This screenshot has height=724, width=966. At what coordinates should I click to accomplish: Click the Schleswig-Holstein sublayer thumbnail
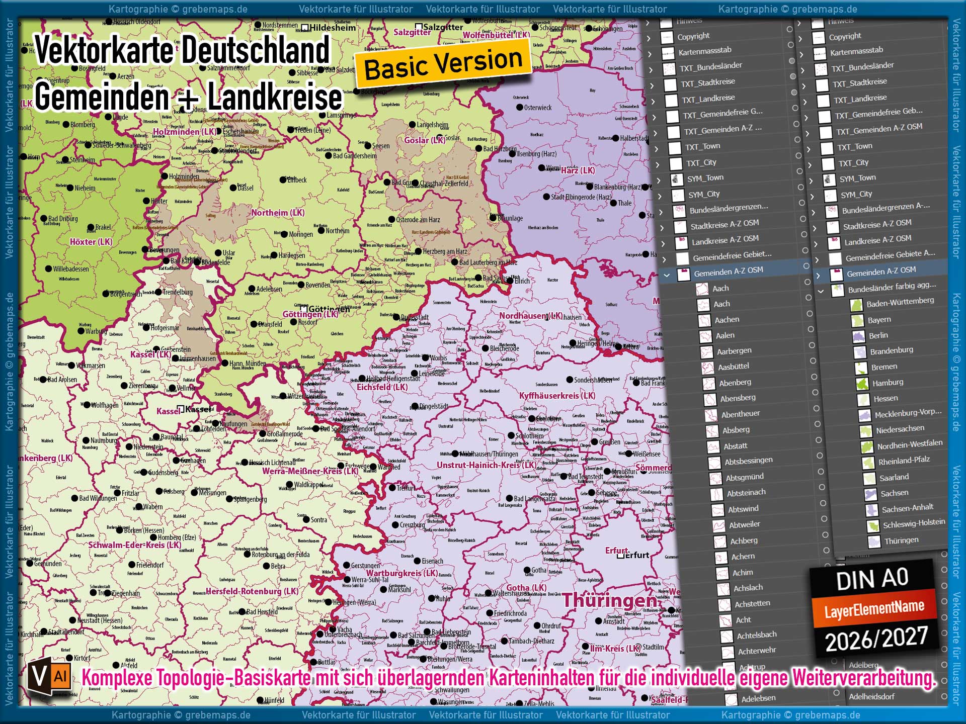point(872,526)
